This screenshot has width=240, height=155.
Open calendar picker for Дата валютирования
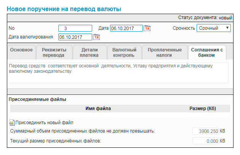tap(96, 37)
